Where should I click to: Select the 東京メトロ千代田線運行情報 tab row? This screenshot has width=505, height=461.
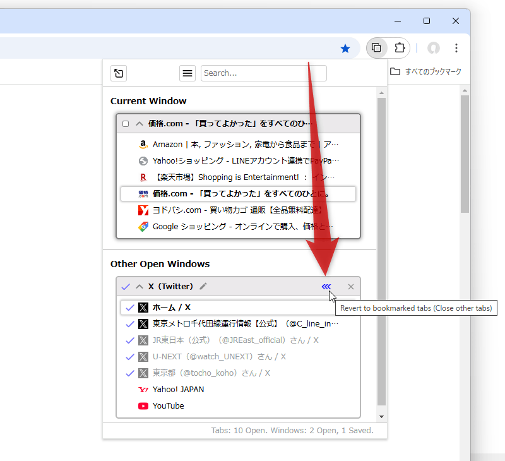pyautogui.click(x=238, y=324)
